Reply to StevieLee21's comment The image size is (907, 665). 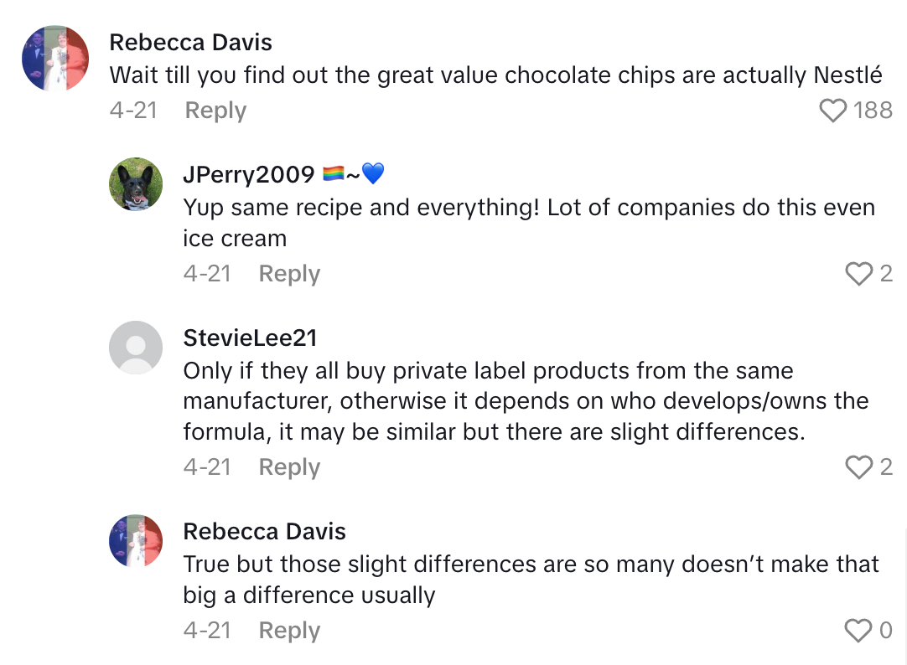click(289, 467)
